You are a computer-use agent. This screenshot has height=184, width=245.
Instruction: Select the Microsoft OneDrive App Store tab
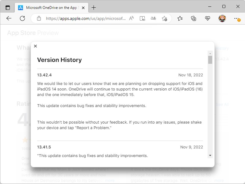[x=52, y=7]
